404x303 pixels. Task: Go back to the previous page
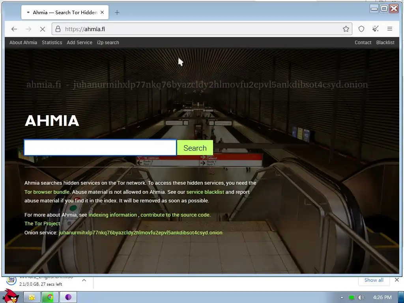click(x=14, y=29)
